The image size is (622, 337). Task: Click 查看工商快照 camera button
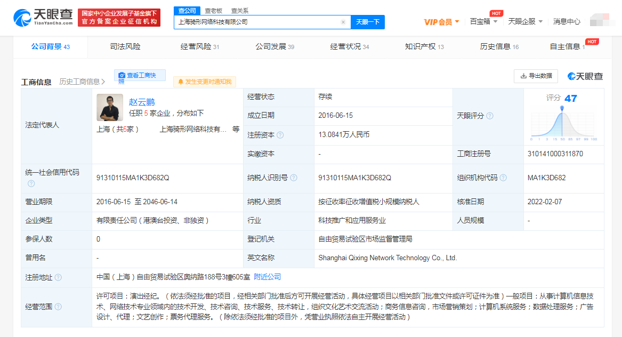coord(140,76)
